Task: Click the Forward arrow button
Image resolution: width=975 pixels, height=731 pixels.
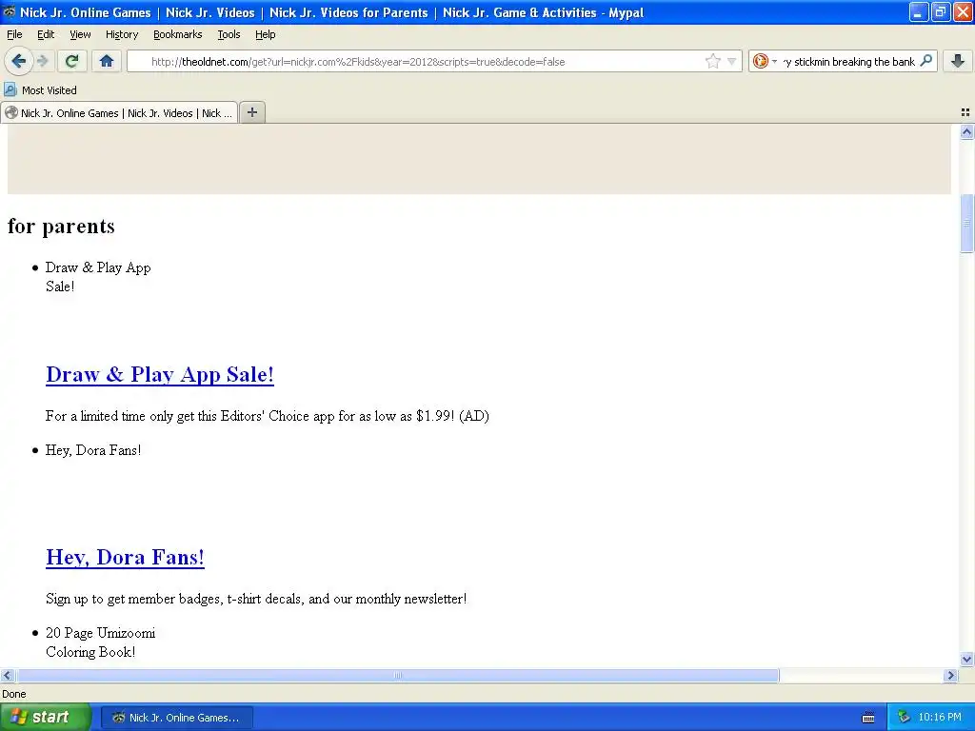Action: (x=43, y=61)
